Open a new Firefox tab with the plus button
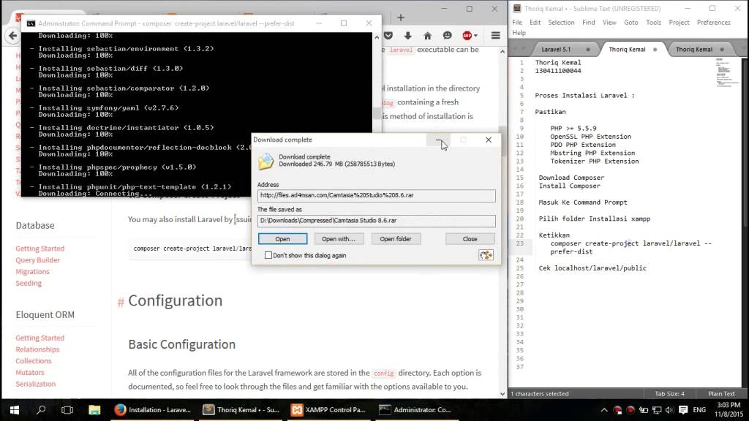Viewport: 749px width, 421px height. point(401,18)
